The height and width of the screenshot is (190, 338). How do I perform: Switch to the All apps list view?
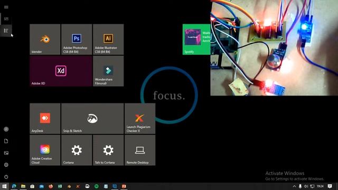(6, 31)
